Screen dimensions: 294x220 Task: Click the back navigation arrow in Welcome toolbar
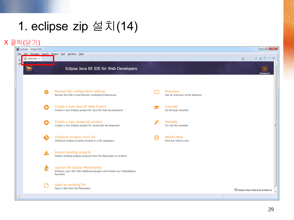[x=247, y=59]
